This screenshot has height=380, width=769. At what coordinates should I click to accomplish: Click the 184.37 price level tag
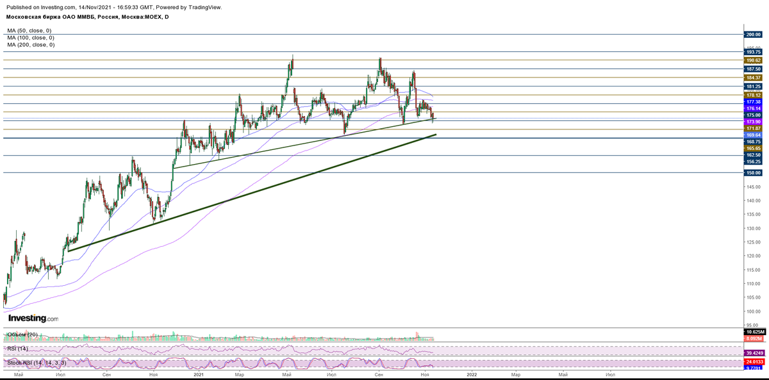point(752,77)
